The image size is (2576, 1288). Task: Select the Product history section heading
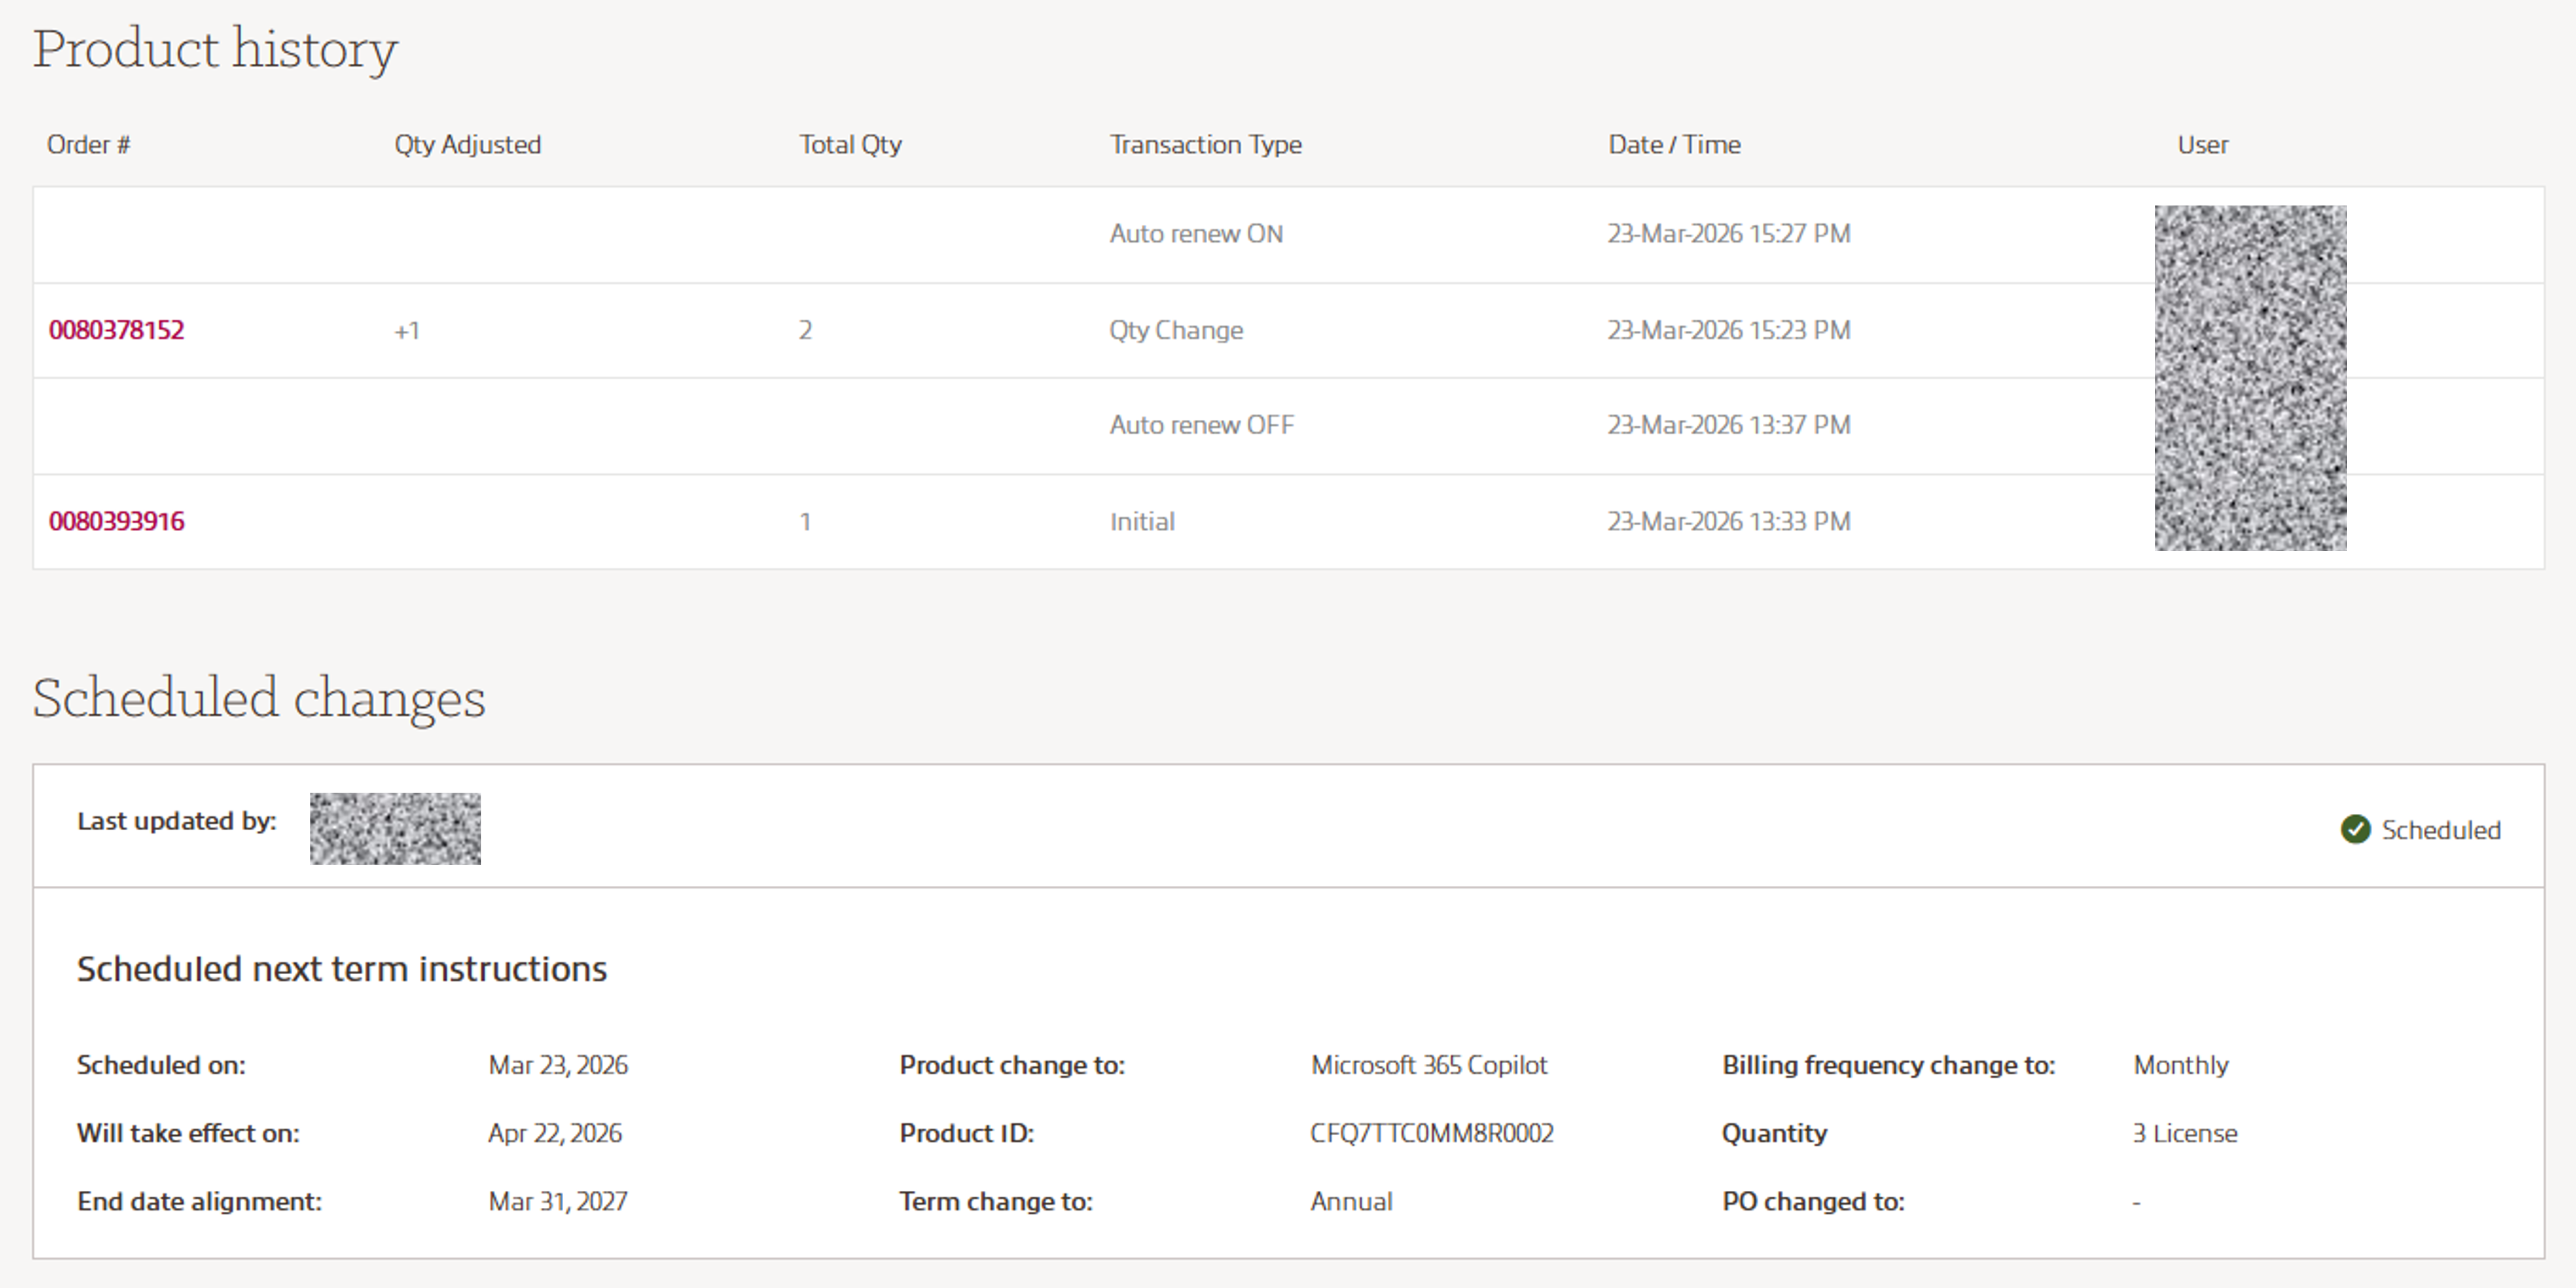coord(215,46)
